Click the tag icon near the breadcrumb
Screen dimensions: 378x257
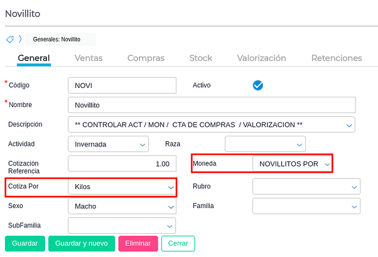click(9, 39)
